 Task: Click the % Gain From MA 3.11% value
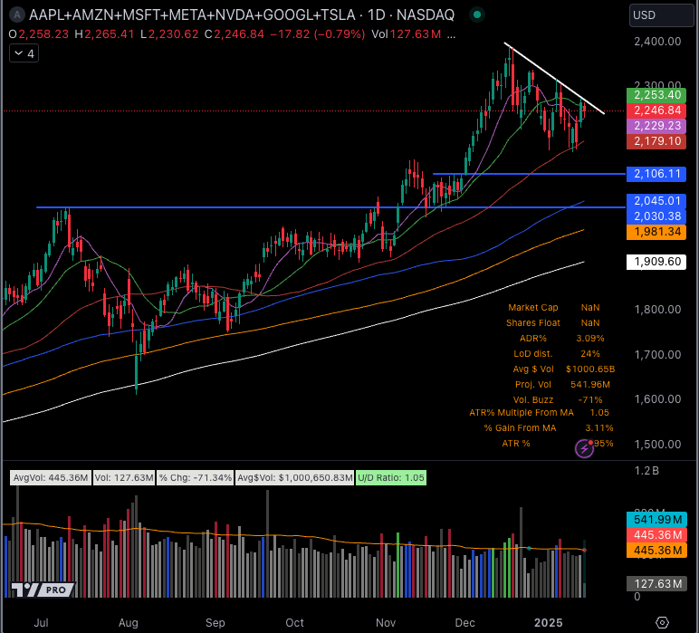tap(599, 428)
